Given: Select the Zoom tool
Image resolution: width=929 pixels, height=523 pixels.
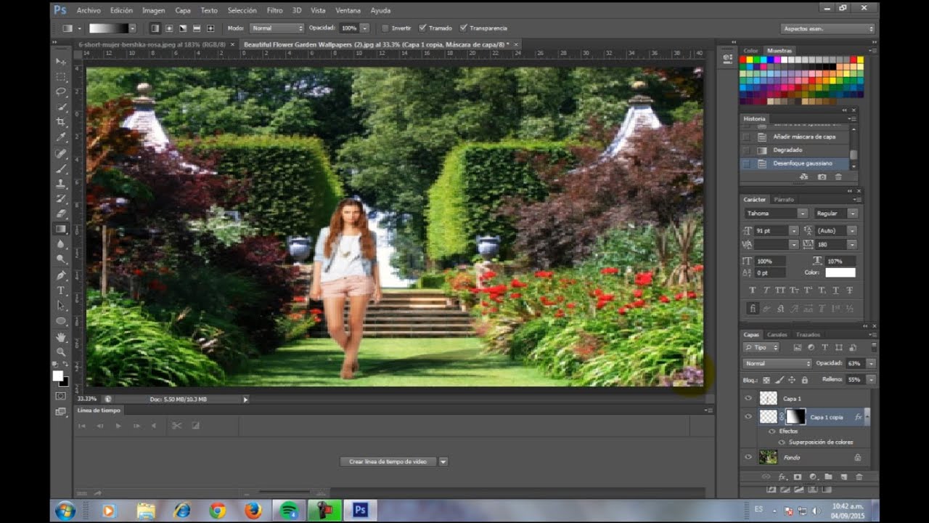Looking at the screenshot, I should click(x=62, y=352).
